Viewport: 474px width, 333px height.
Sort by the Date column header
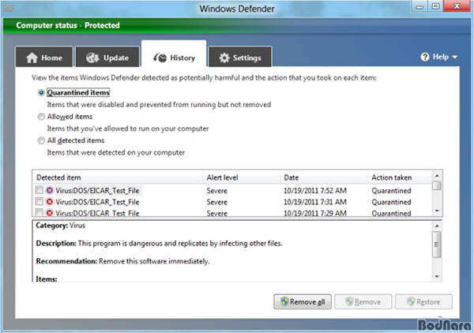coord(324,178)
